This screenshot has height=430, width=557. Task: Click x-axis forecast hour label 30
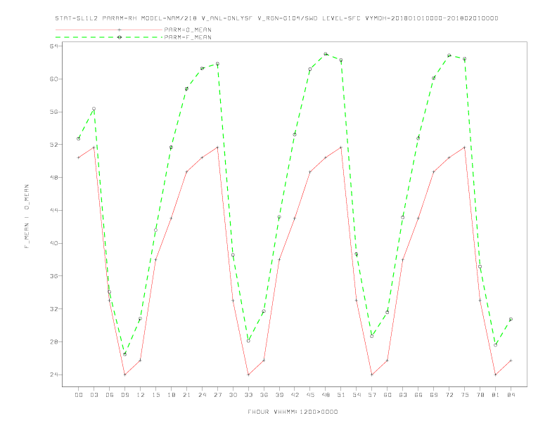click(x=233, y=395)
